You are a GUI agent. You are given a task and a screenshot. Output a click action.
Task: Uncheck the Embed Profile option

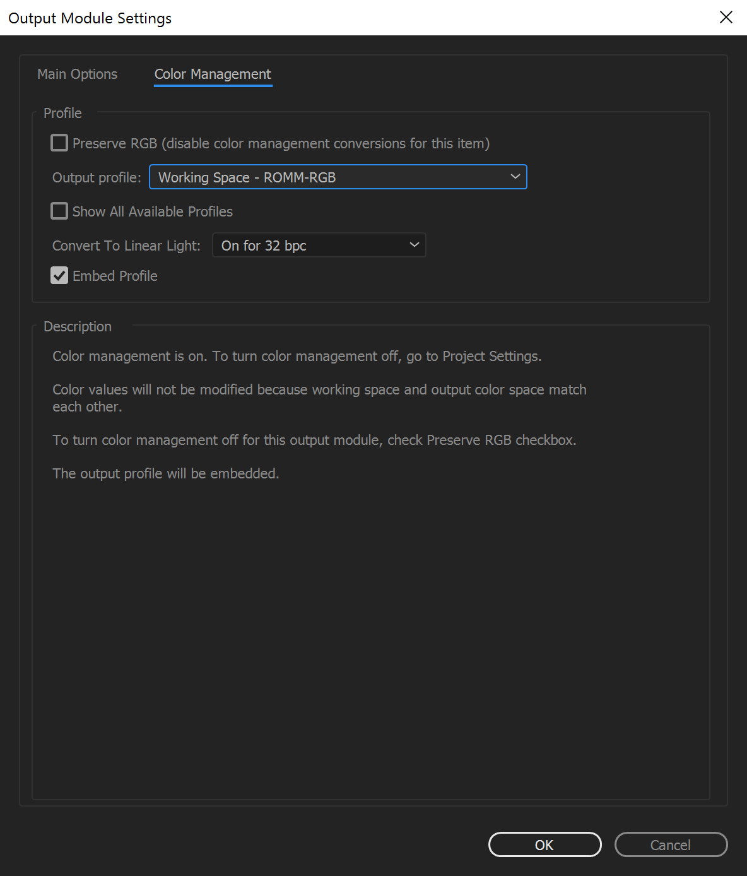[59, 275]
